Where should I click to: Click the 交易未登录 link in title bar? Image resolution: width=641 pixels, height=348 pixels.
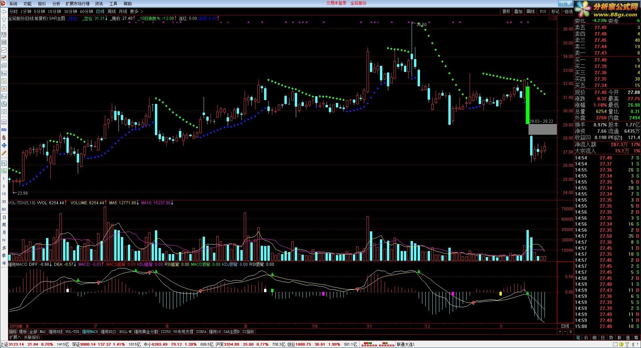pos(336,3)
